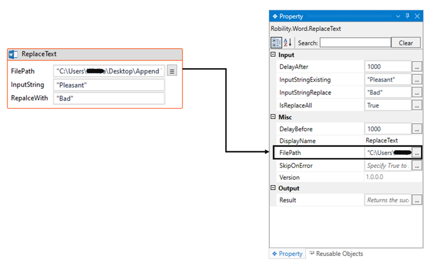The width and height of the screenshot is (428, 261).
Task: Click the hamburger menu icon next to FilePath
Action: [x=172, y=71]
